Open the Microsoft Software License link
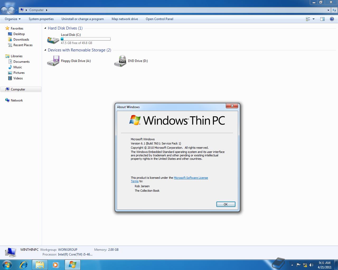The image size is (338, 270). [x=191, y=178]
